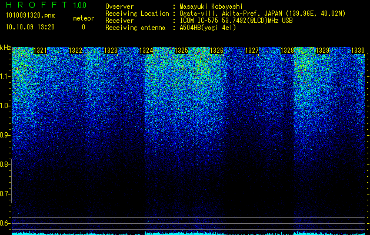
Task: Click the date stamp 10.10.09 13:20
Action: pyautogui.click(x=30, y=27)
